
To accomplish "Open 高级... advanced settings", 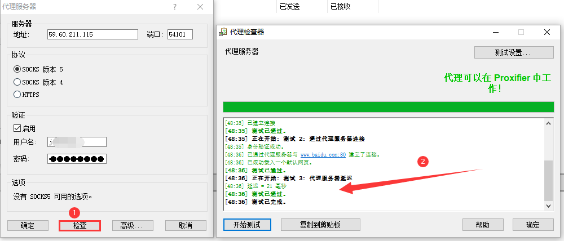I will click(133, 225).
